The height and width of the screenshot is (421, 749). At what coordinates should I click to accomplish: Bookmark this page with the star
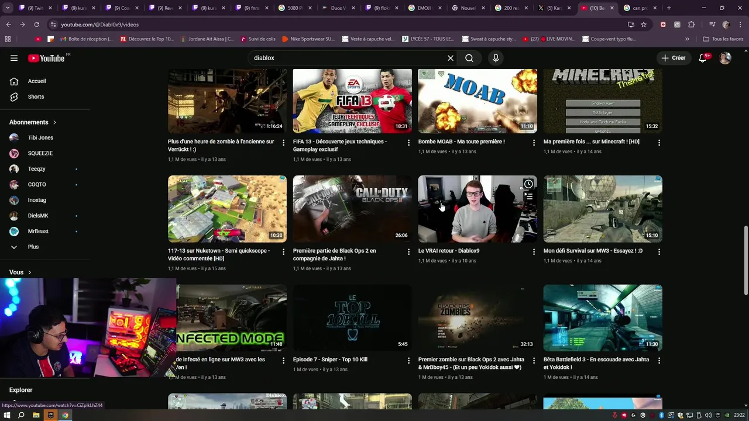click(x=644, y=25)
